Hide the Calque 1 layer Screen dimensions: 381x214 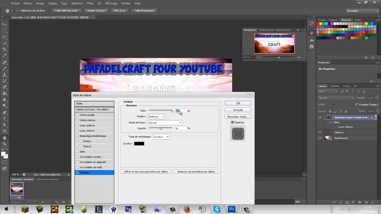tap(320, 132)
